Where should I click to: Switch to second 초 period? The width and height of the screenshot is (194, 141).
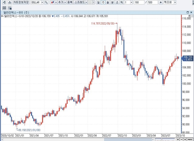coord(117,2)
